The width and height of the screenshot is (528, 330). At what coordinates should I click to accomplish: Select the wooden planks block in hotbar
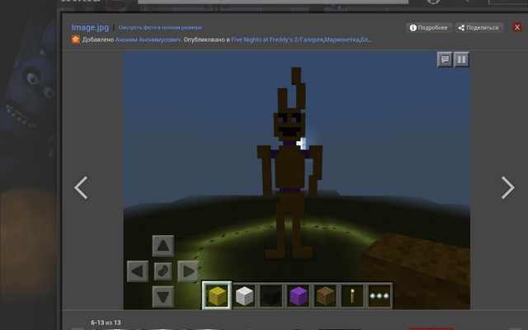[x=325, y=296]
